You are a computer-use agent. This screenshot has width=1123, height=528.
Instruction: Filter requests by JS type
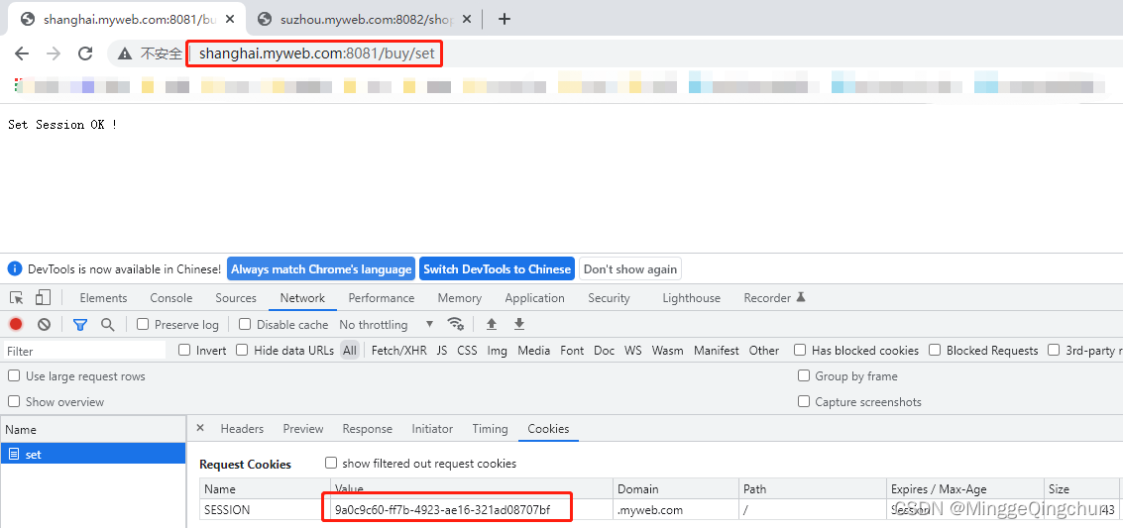(x=442, y=351)
